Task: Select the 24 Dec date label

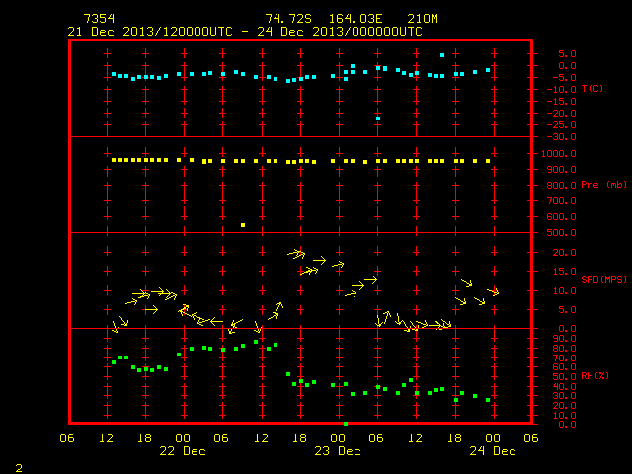Action: [493, 451]
